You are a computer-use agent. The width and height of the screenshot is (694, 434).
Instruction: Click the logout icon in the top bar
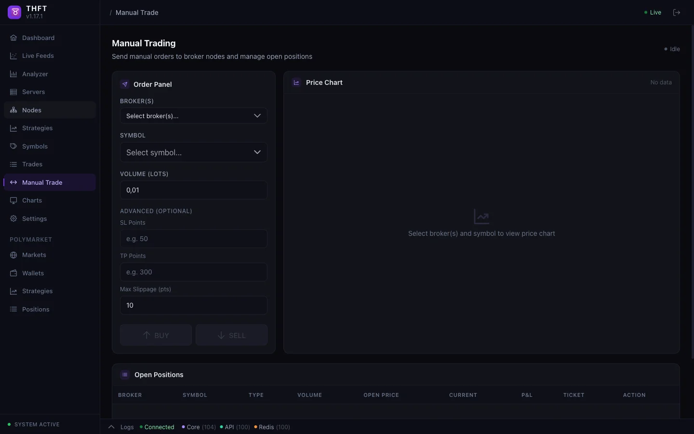pyautogui.click(x=677, y=13)
